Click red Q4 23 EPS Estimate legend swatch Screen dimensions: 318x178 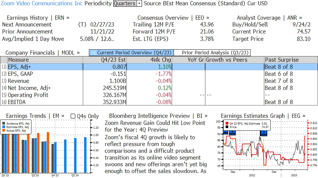click(227, 123)
